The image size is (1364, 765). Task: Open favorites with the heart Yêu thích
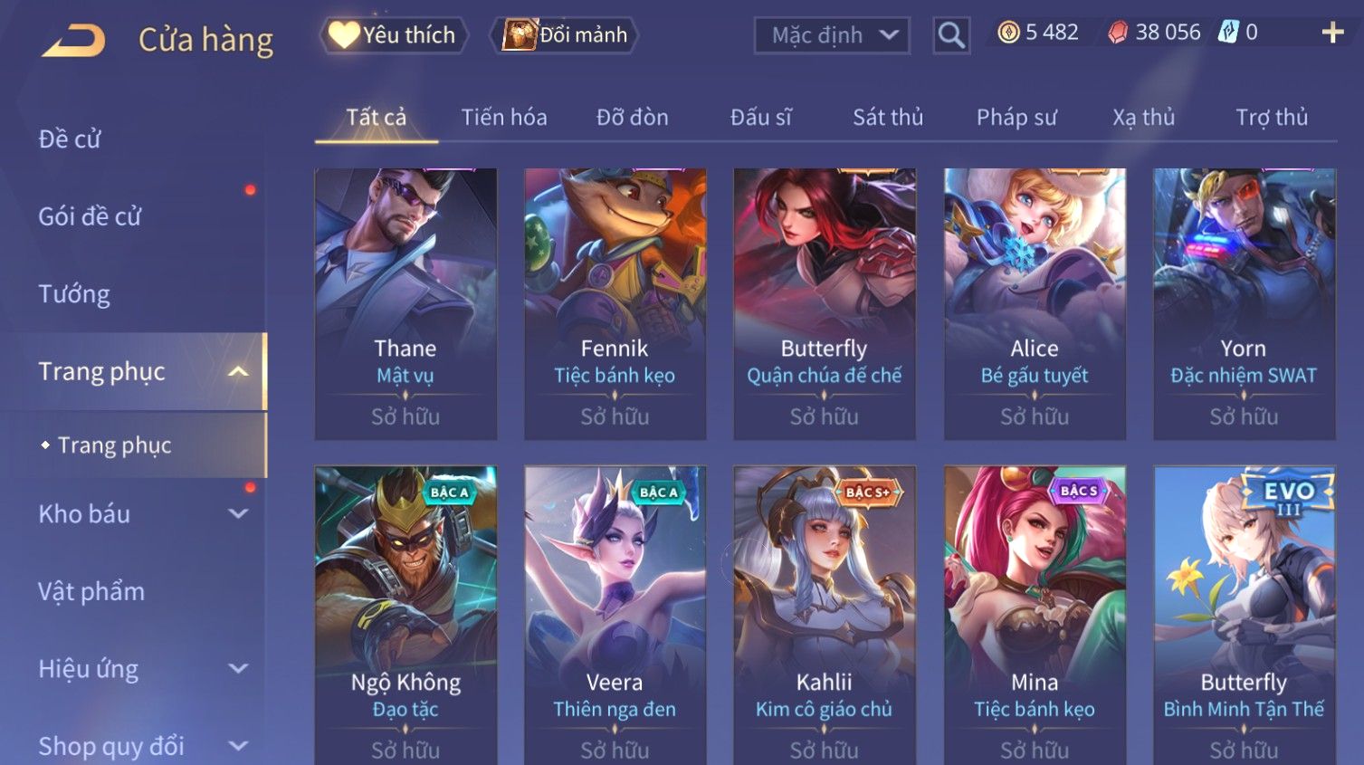tap(393, 35)
